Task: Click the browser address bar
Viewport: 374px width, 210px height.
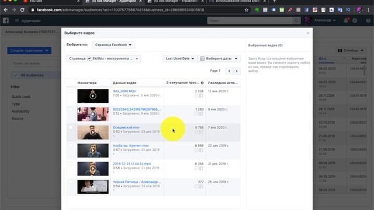Action: [138, 10]
